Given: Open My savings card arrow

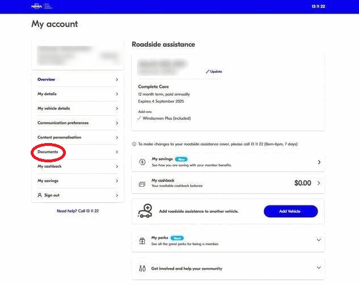Looking at the screenshot, I should [x=319, y=162].
